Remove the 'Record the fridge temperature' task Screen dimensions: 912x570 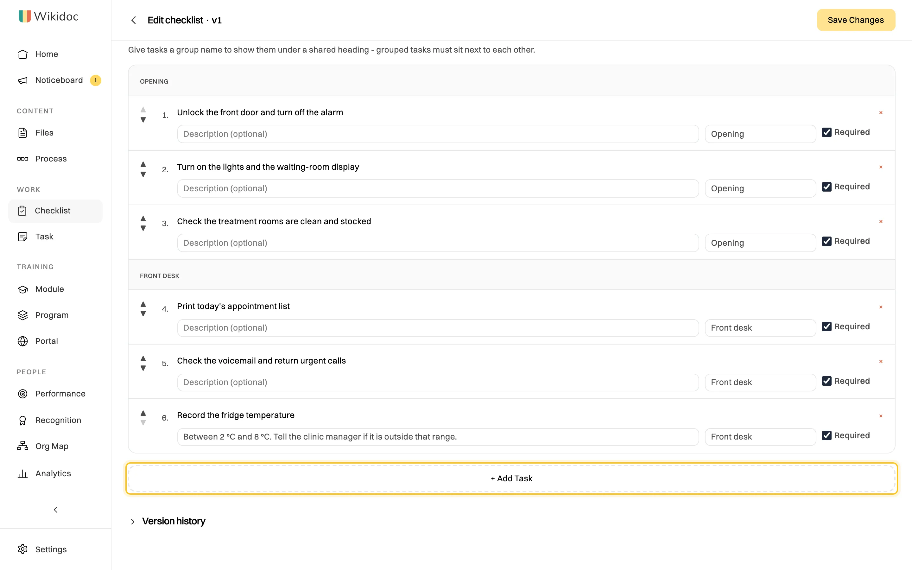tap(881, 416)
